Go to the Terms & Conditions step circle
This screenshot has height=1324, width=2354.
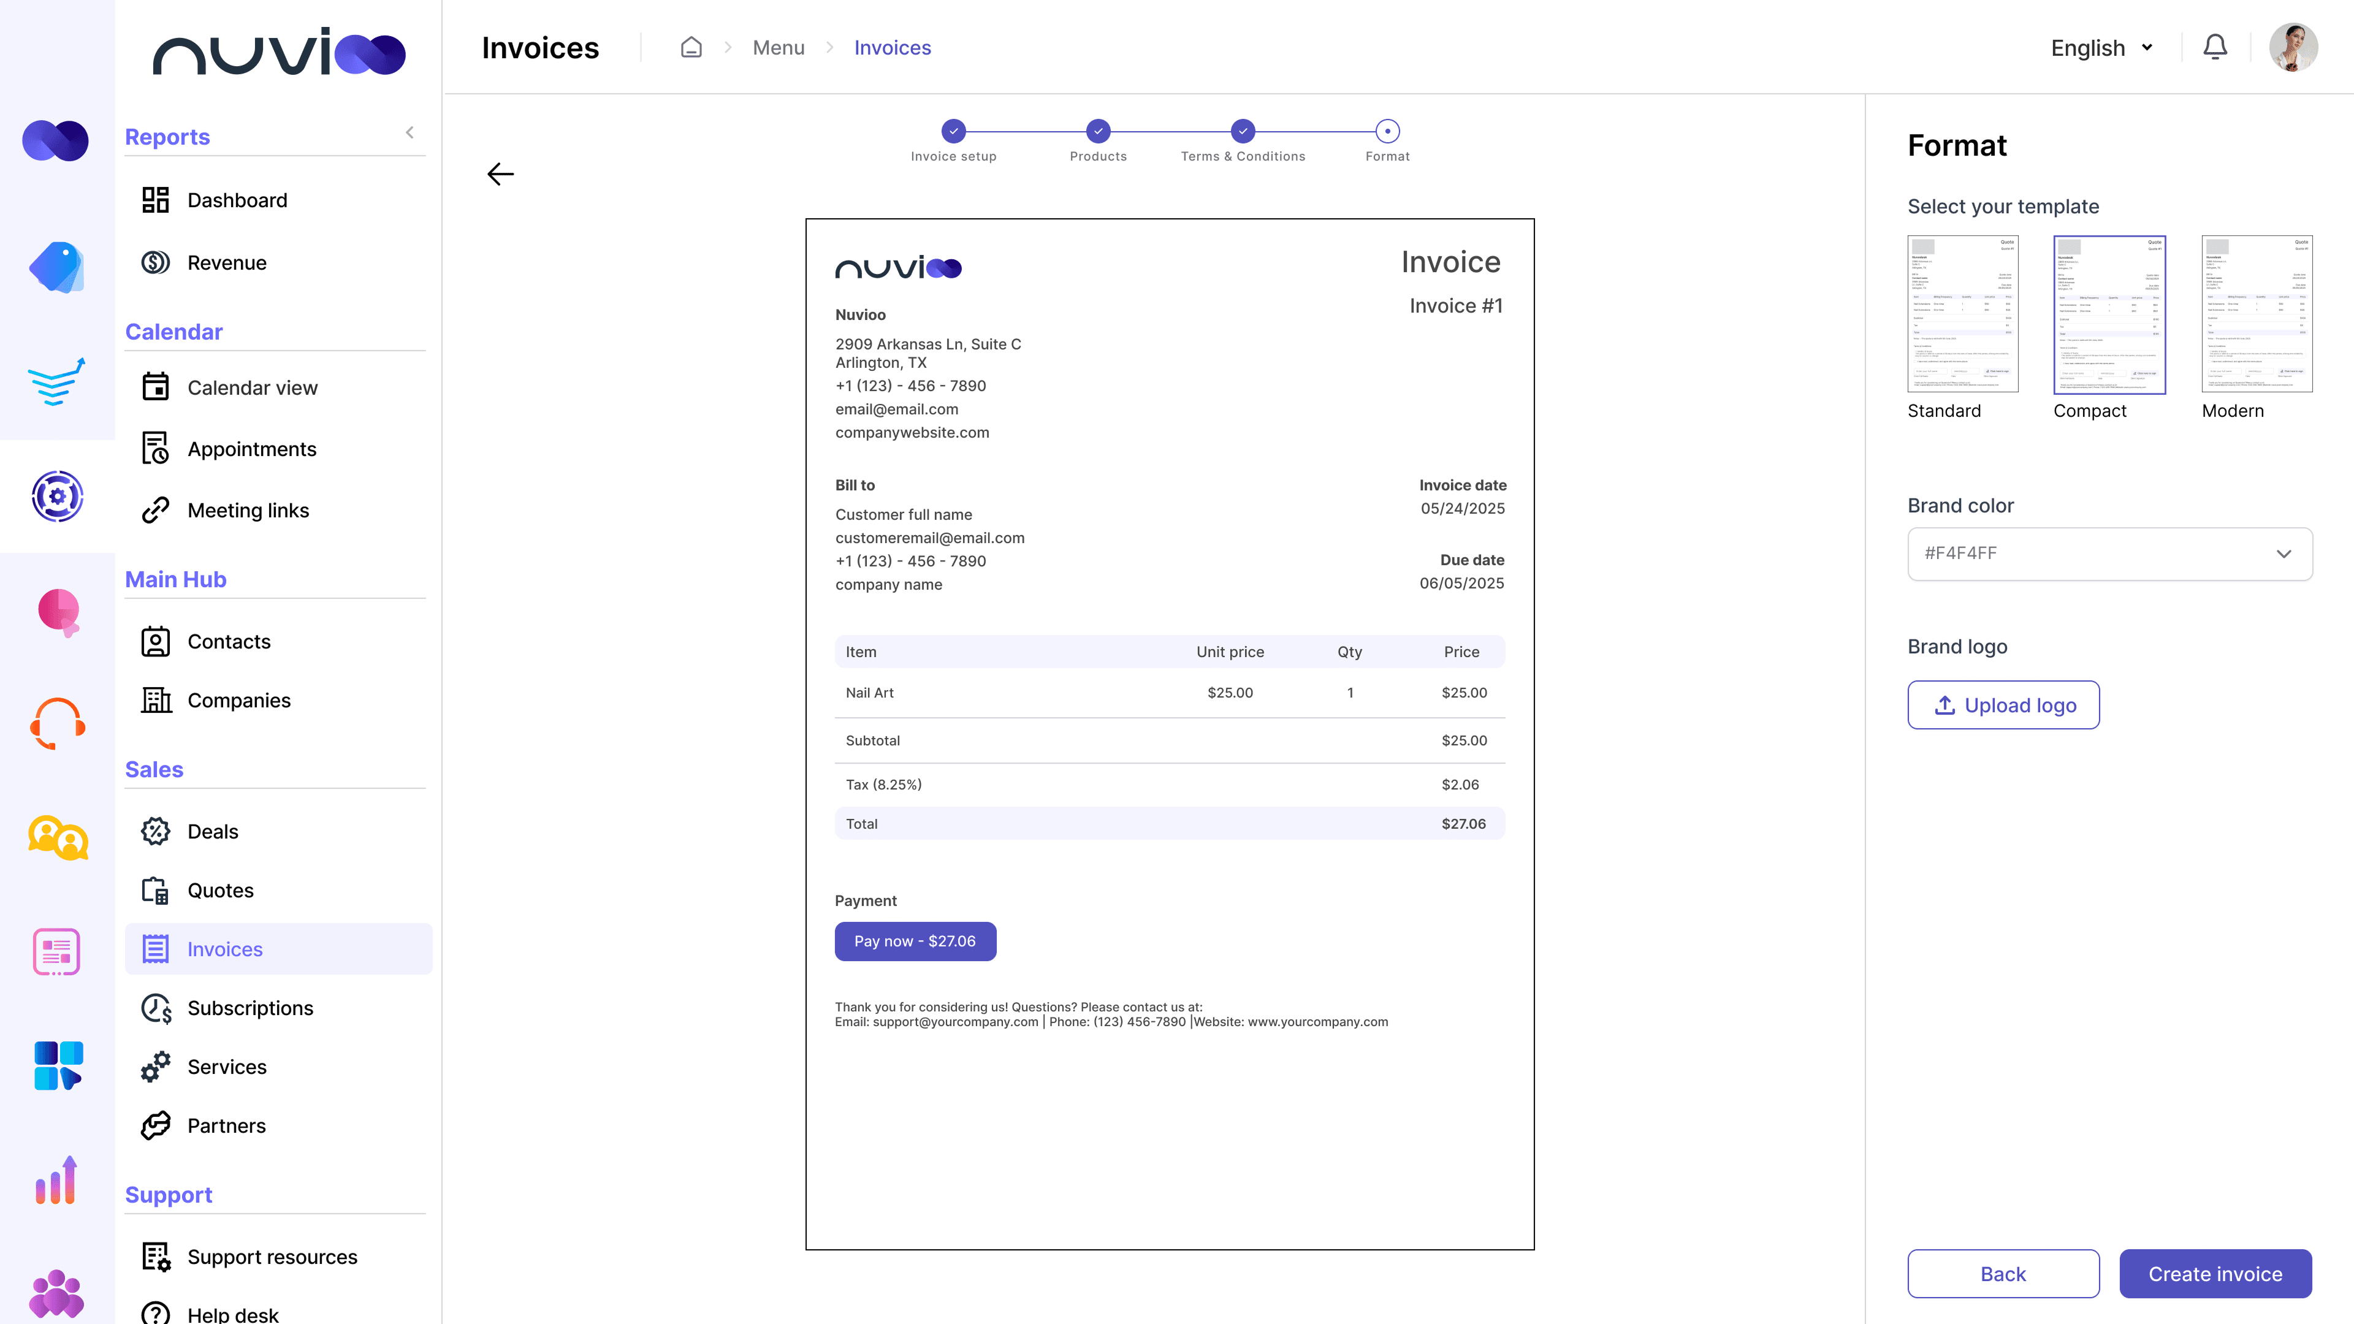click(x=1242, y=131)
